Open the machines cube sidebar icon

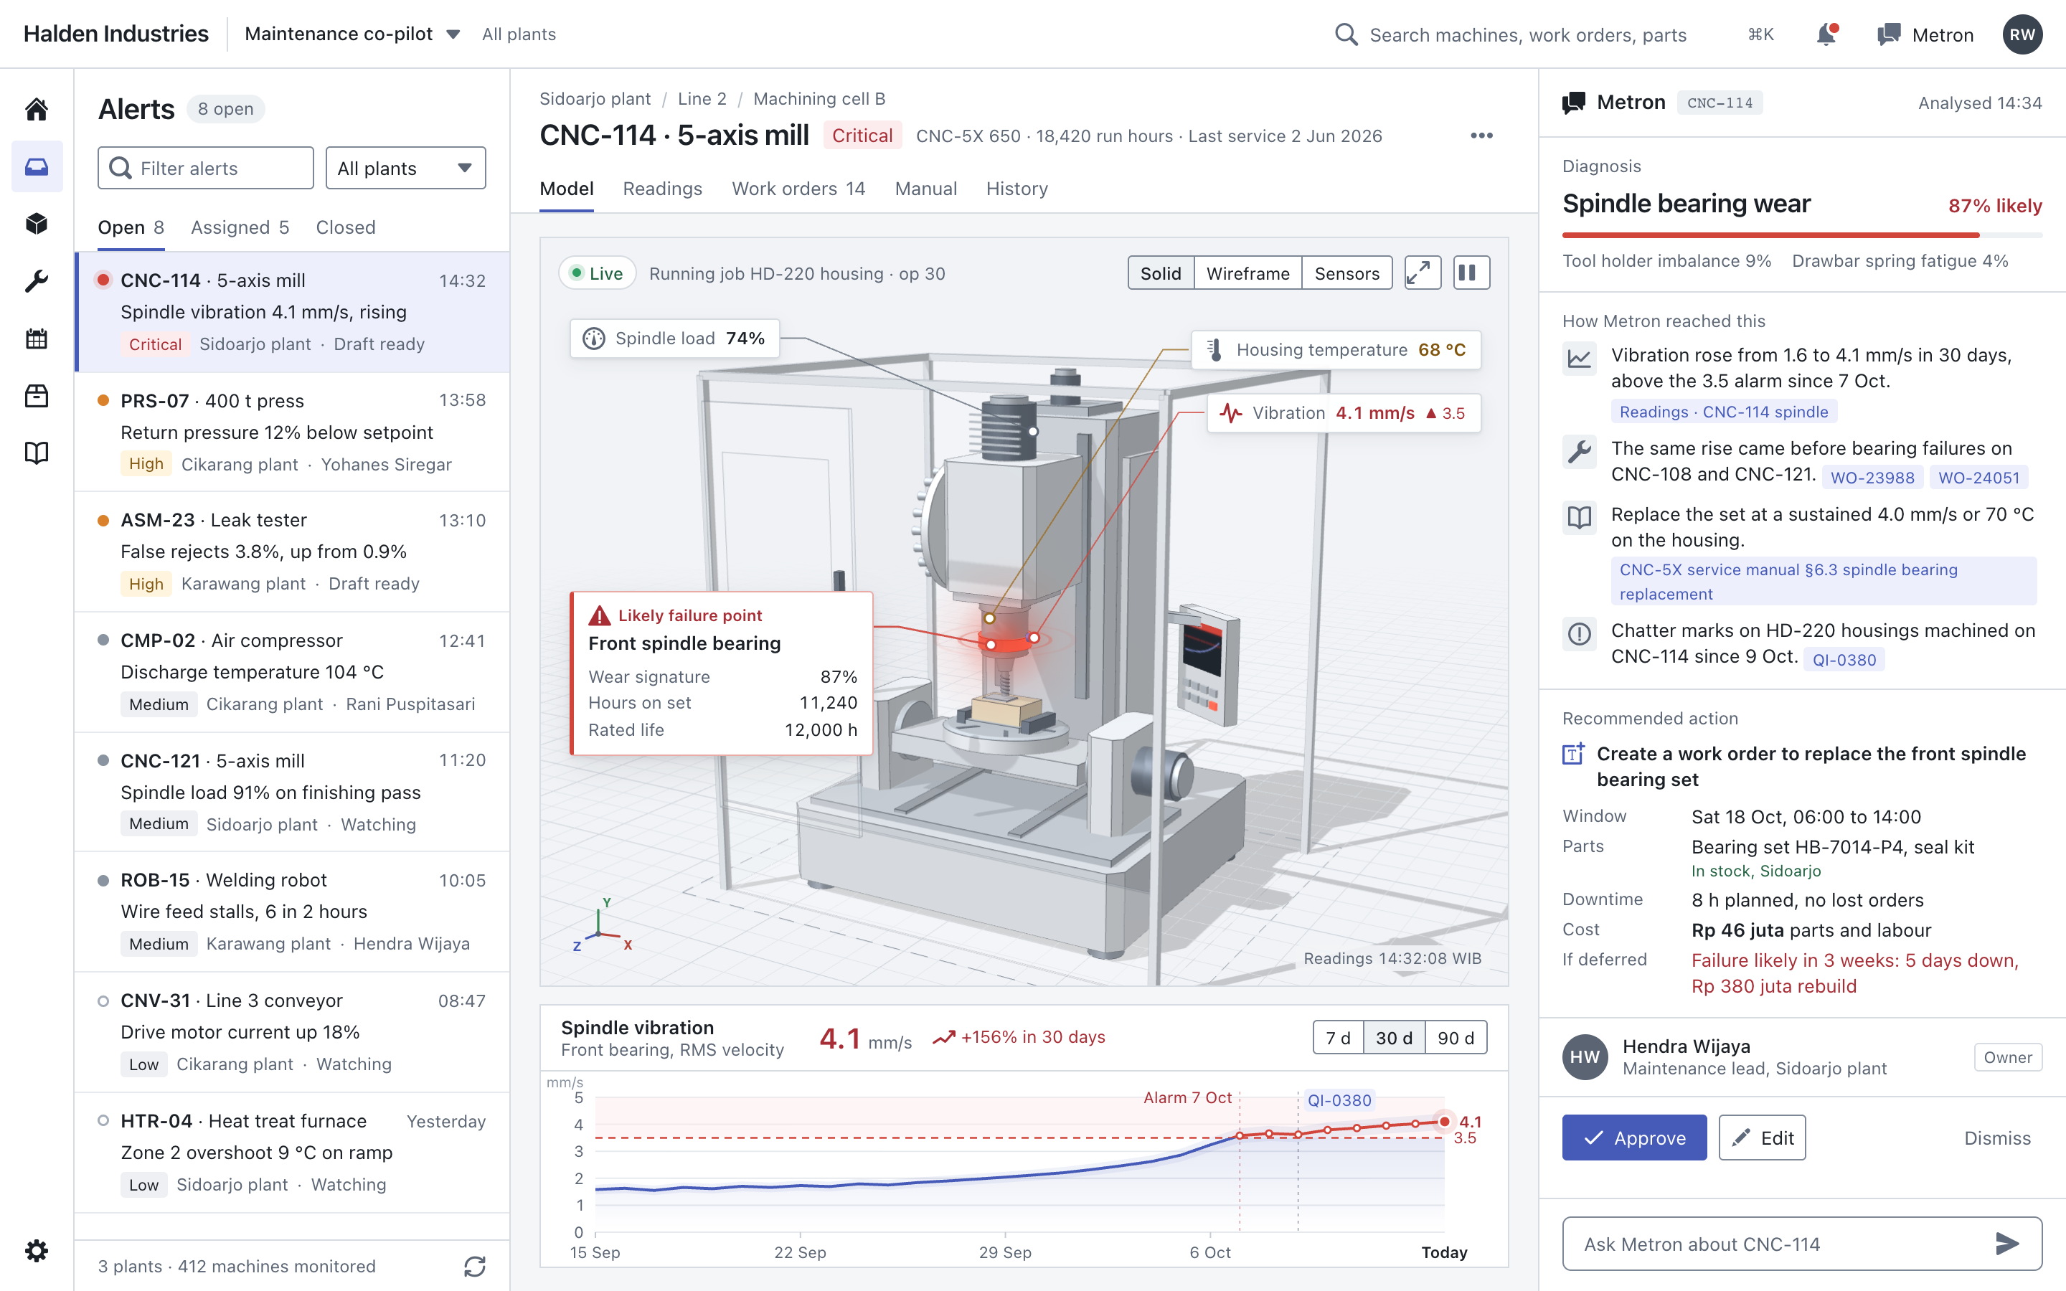37,224
